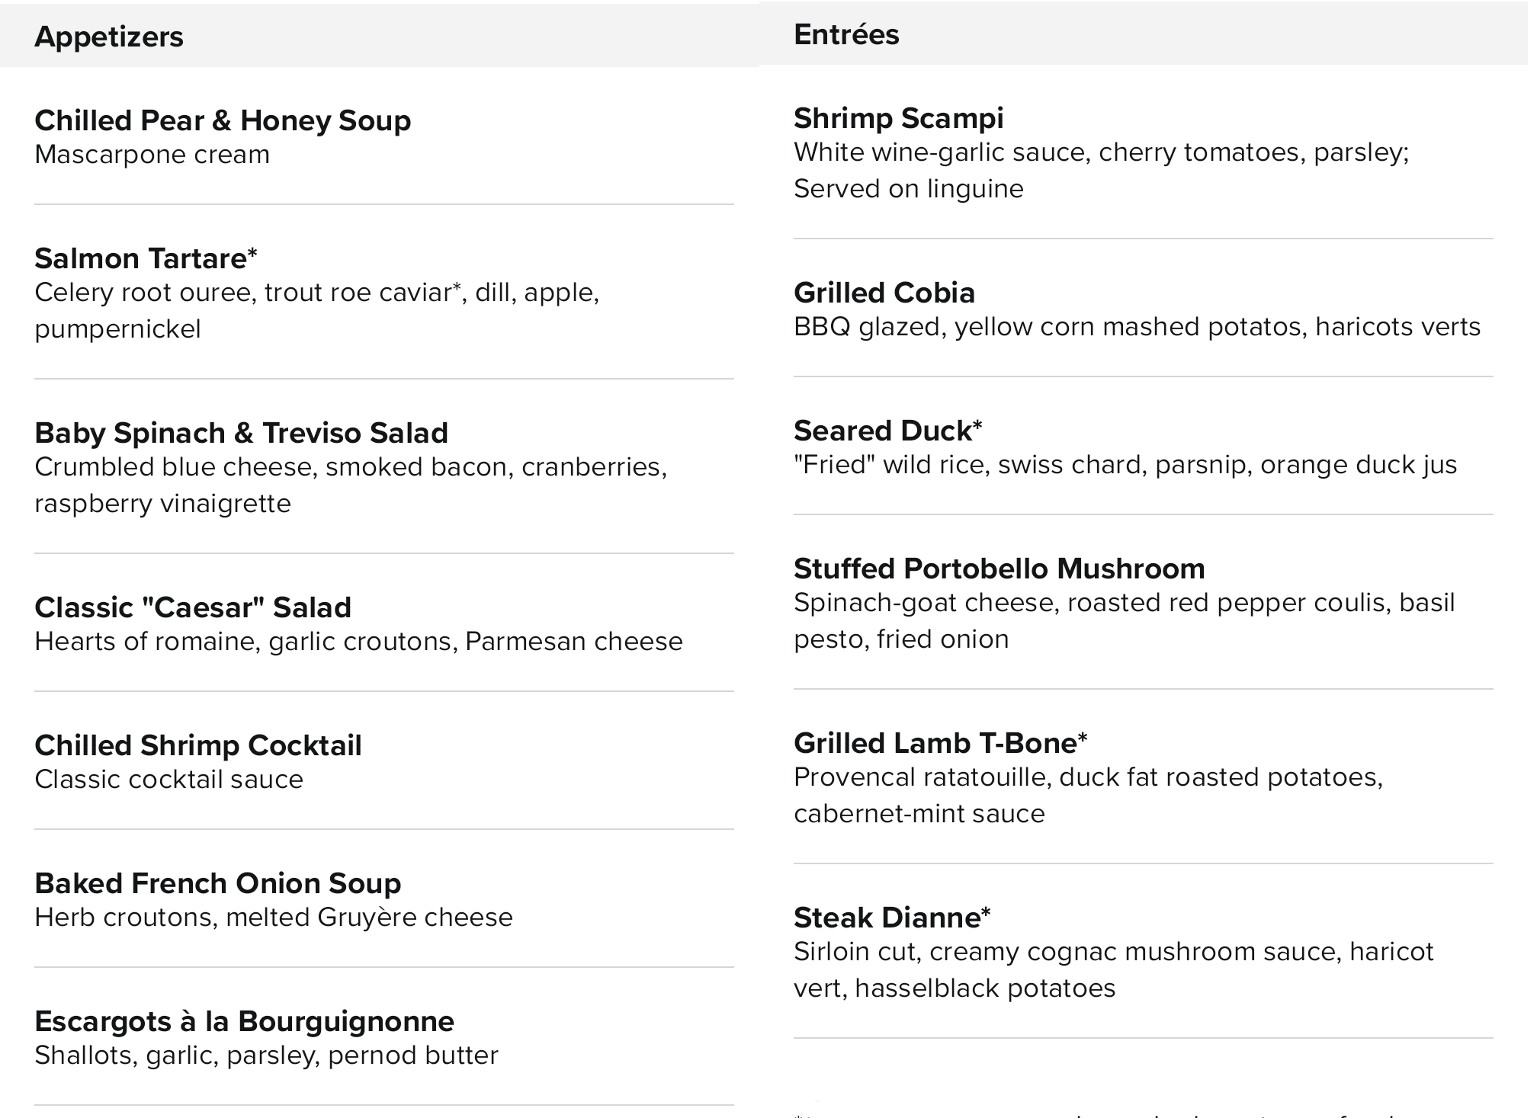Select the Seared Duck entrée
Screen dimensions: 1537x1118
point(887,431)
